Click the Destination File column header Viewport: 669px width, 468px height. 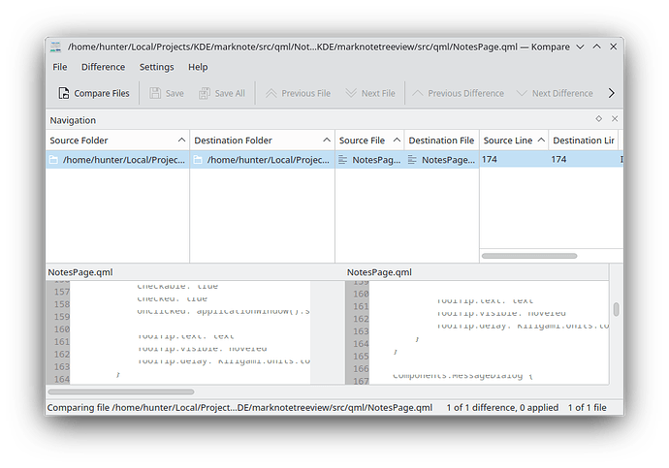coord(441,140)
